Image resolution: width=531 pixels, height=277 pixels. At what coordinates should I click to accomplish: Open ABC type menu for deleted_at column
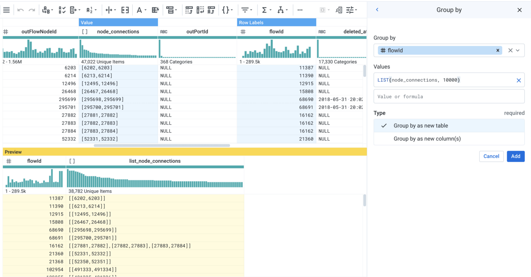(322, 32)
